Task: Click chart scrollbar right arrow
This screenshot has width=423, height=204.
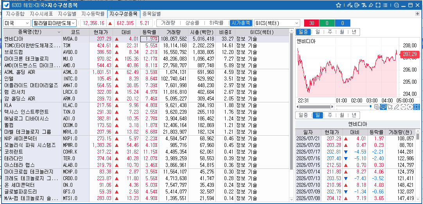Action: click(333, 107)
